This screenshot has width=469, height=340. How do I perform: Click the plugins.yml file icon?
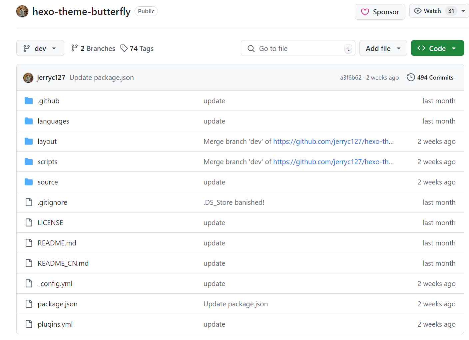click(x=29, y=324)
